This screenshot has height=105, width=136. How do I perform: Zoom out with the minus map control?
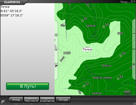pyautogui.click(x=134, y=33)
